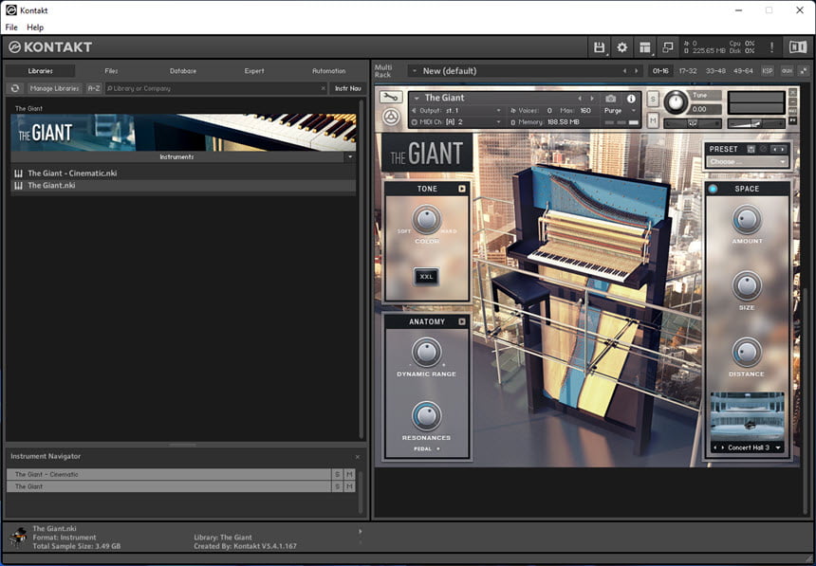Solo The Giant row in Instrument Navigator

(x=337, y=486)
